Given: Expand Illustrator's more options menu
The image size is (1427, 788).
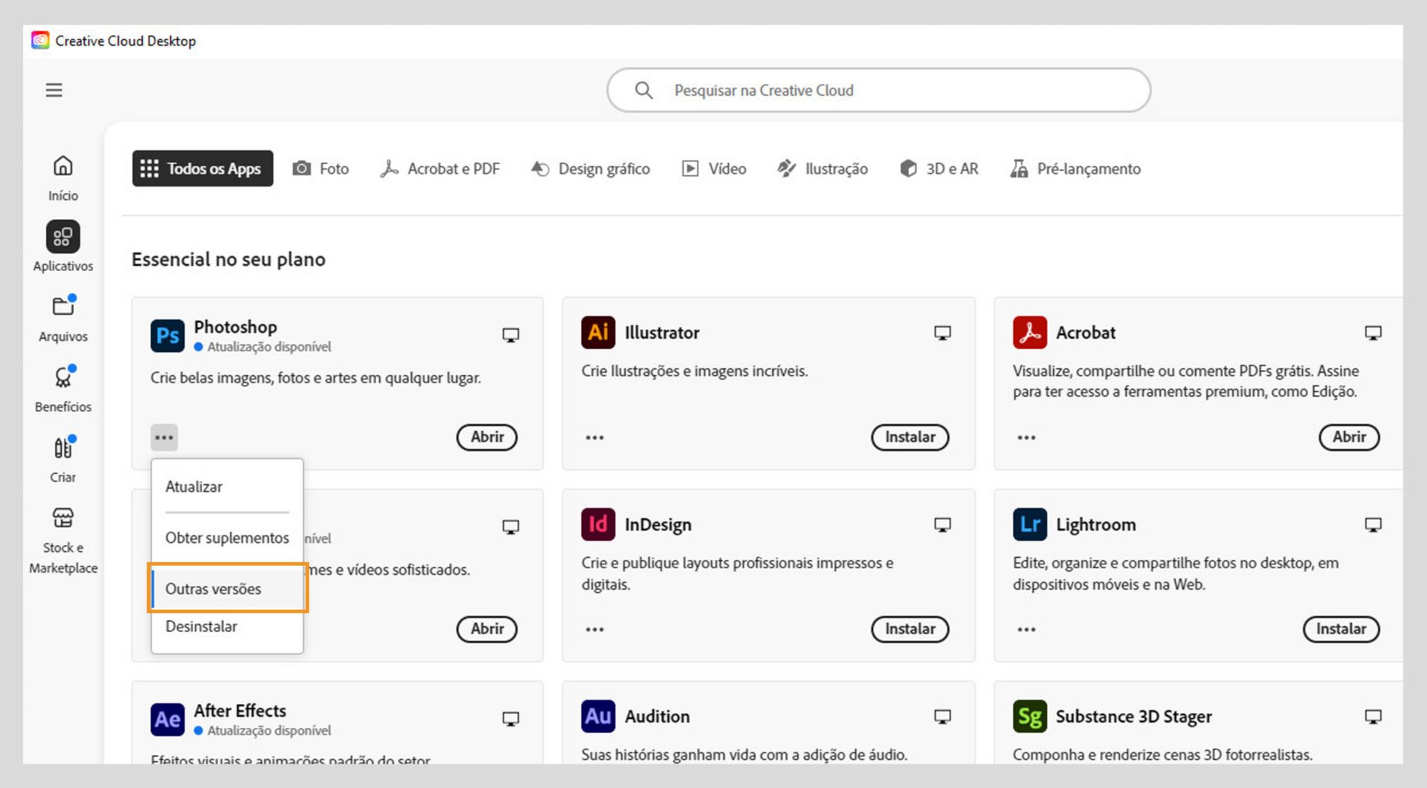Looking at the screenshot, I should tap(595, 437).
